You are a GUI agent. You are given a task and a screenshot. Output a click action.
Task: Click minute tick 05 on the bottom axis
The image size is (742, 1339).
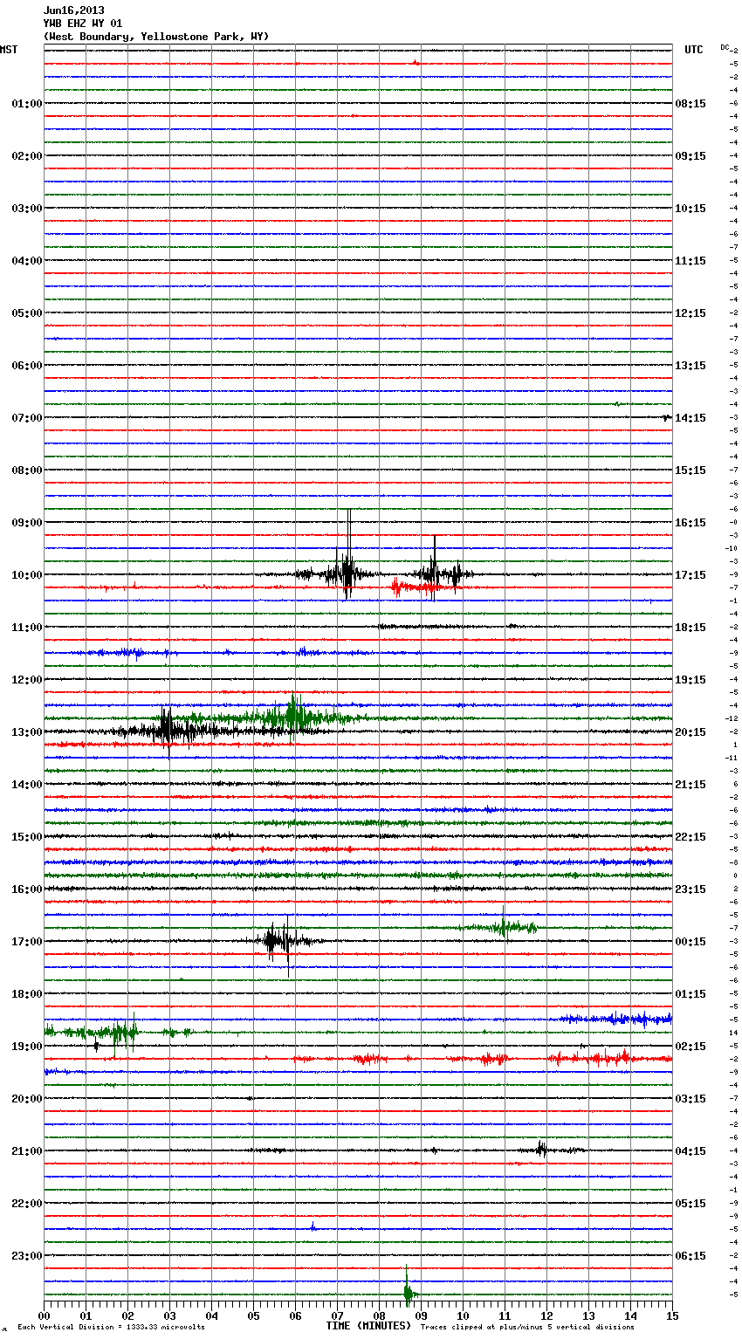click(x=253, y=1315)
